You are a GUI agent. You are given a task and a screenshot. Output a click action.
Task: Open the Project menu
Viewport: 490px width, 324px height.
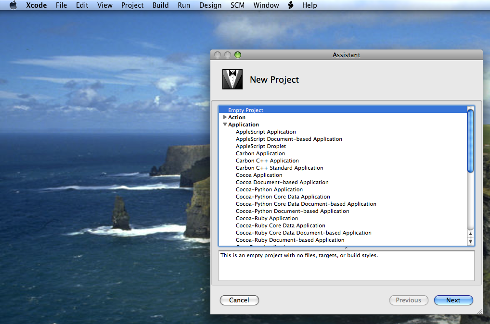(132, 5)
